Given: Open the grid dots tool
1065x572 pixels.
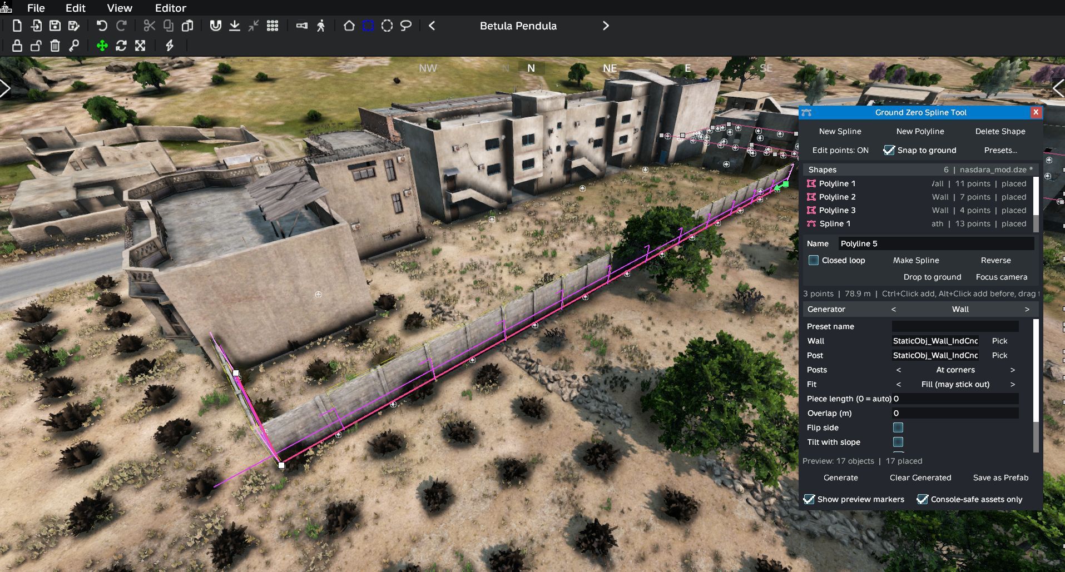Looking at the screenshot, I should [273, 26].
